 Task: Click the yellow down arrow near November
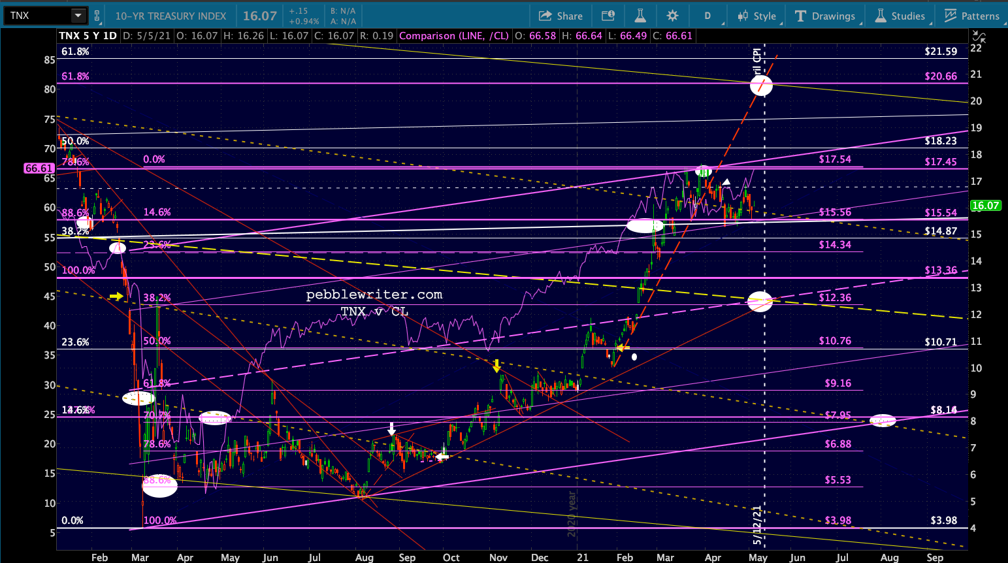[x=496, y=365]
